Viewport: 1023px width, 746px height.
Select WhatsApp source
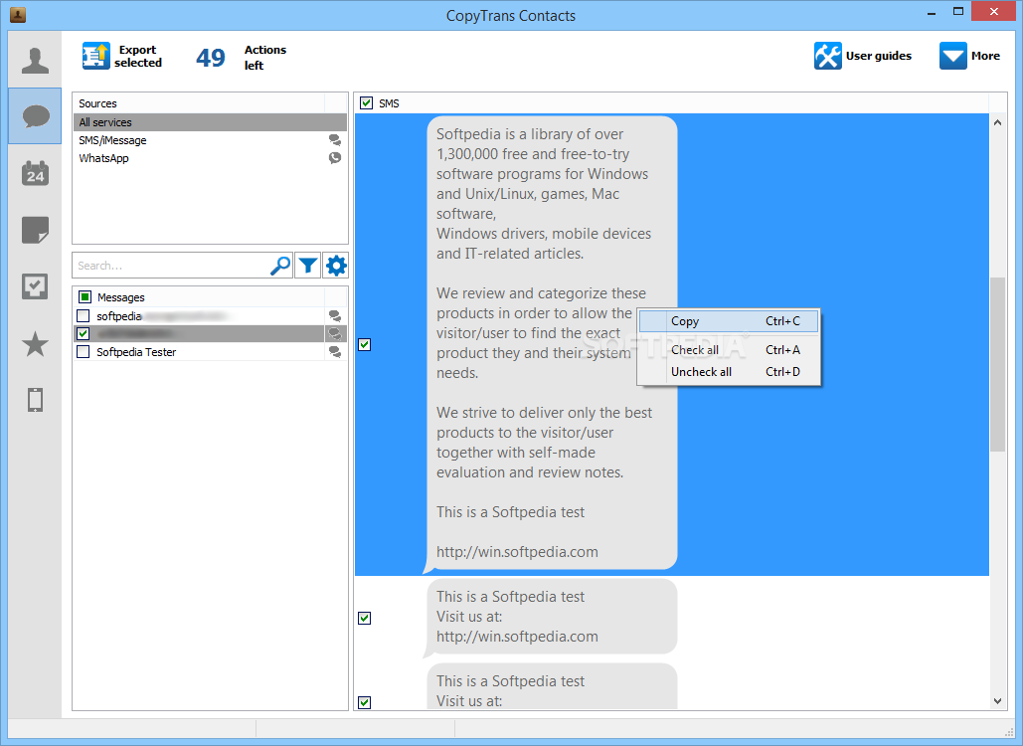[x=210, y=158]
